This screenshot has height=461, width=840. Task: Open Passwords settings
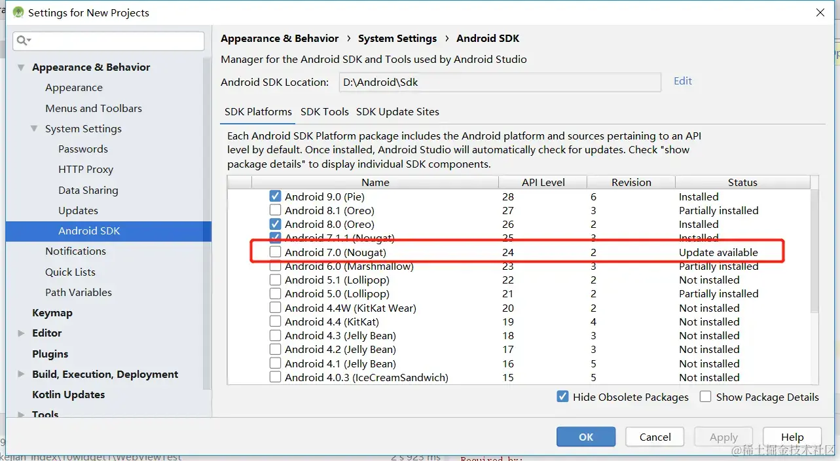(x=83, y=149)
